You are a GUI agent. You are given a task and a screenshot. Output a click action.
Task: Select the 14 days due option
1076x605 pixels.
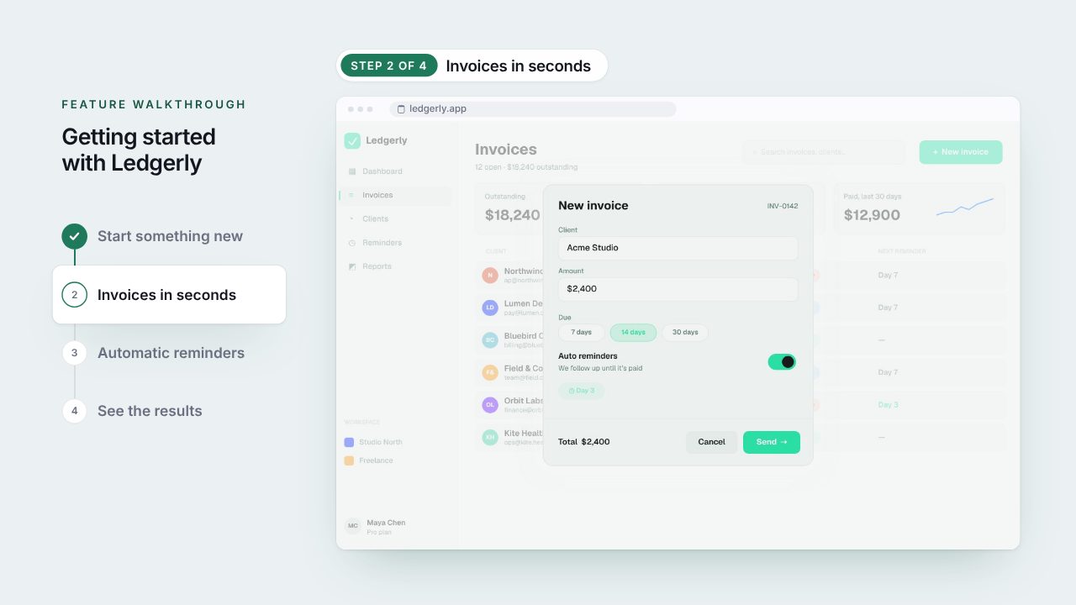point(633,332)
